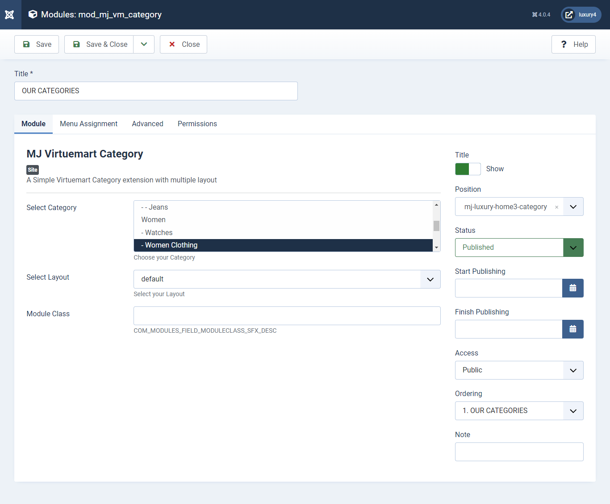
Task: Click Save & Close button
Action: point(99,44)
